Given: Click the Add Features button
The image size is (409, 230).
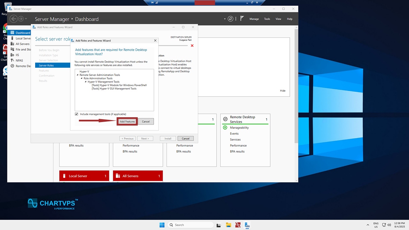Looking at the screenshot, I should click(127, 121).
